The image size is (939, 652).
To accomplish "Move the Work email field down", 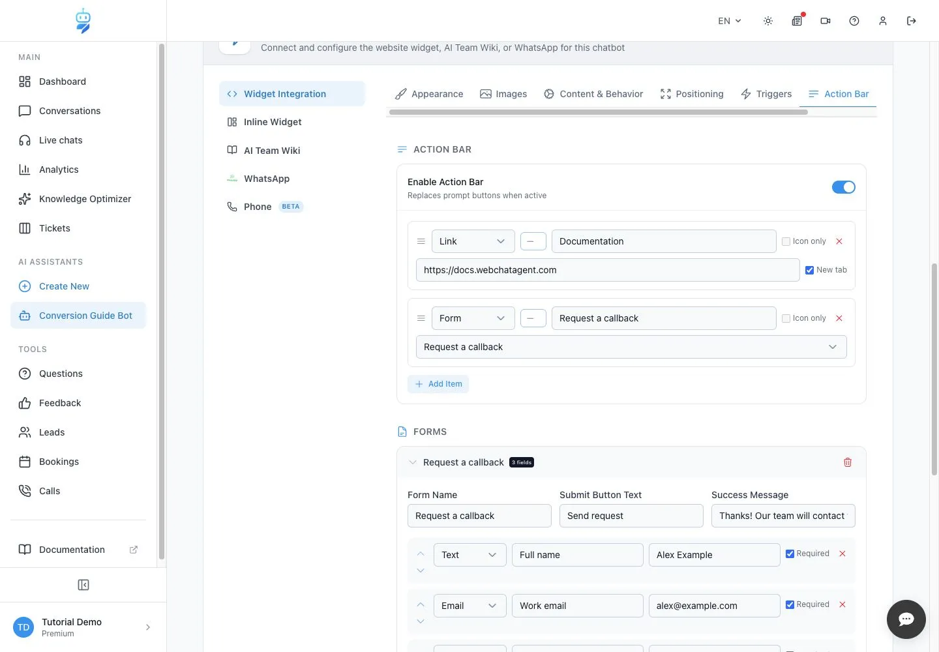I will [421, 621].
